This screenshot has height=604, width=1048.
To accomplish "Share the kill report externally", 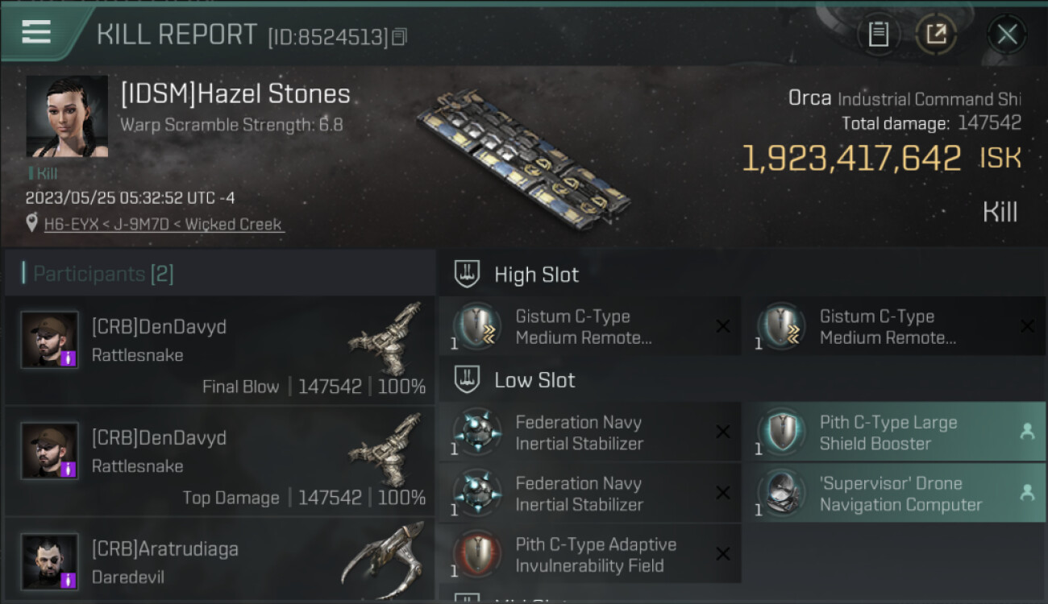I will click(936, 35).
